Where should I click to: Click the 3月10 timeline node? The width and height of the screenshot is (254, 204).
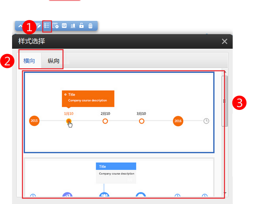(141, 121)
